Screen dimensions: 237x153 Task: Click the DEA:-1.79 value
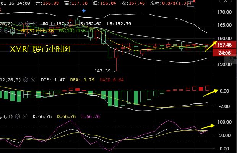(x=82, y=80)
